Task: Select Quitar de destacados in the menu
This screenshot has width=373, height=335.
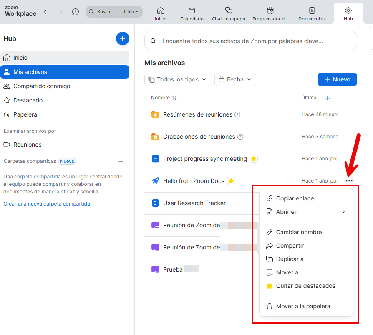Action: coord(305,286)
